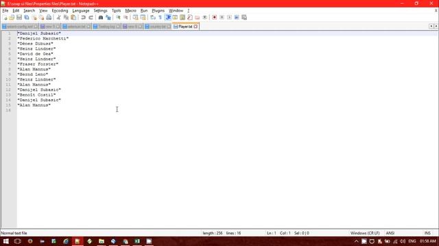Toggle synchronized vertical scrolling icon
Image resolution: width=439 pixels, height=246 pixels.
coord(135,17)
